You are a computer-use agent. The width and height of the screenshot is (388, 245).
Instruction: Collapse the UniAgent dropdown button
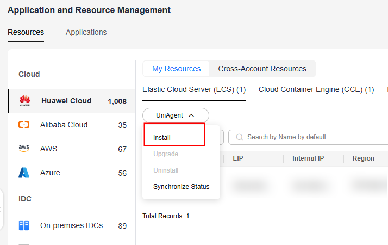(176, 115)
